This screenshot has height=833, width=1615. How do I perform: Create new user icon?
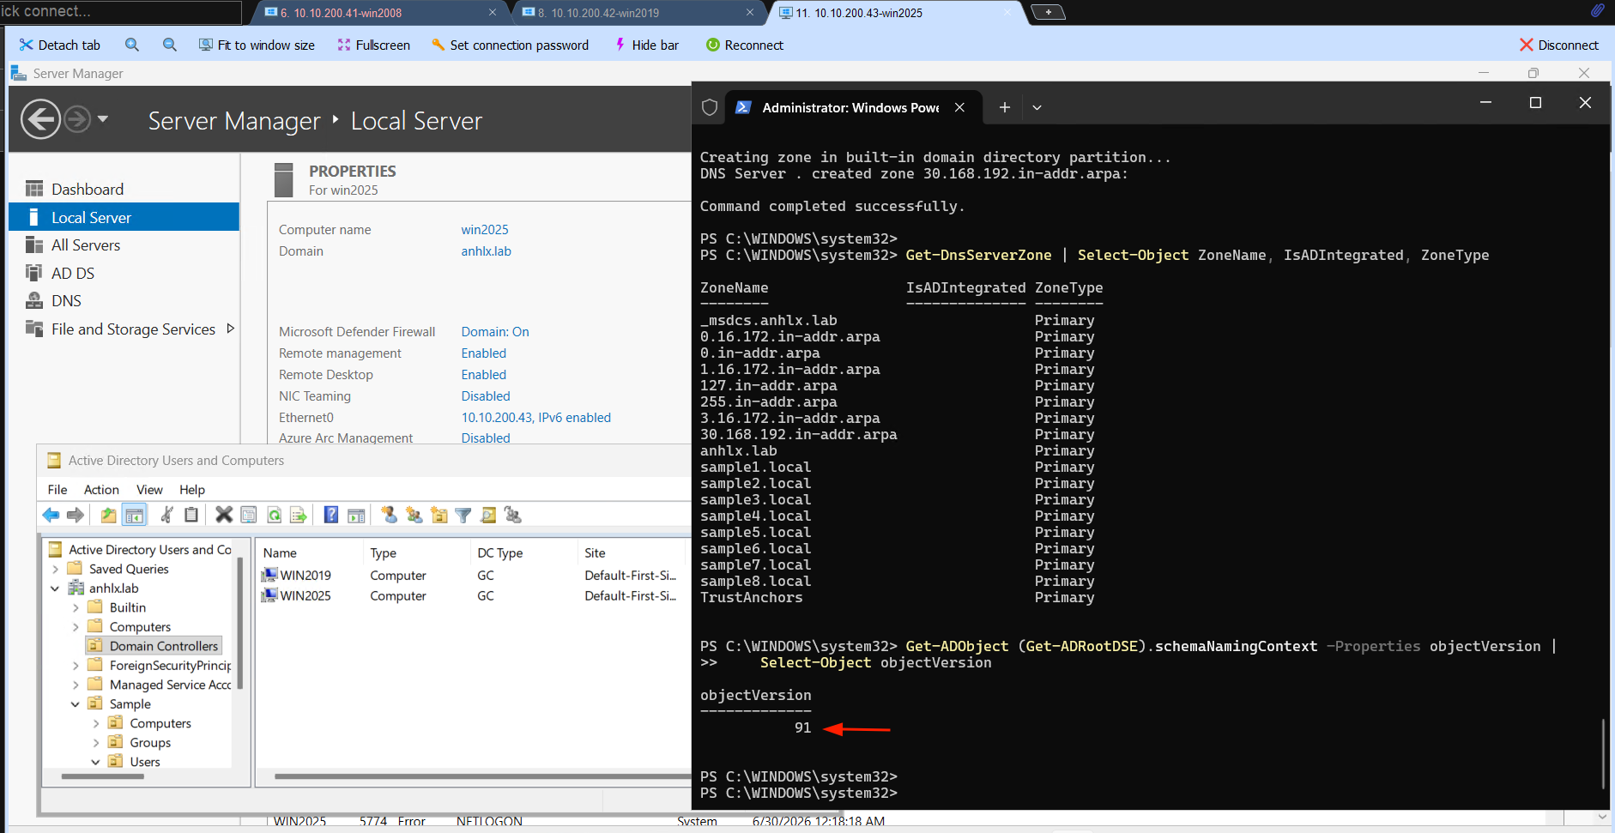coord(390,515)
